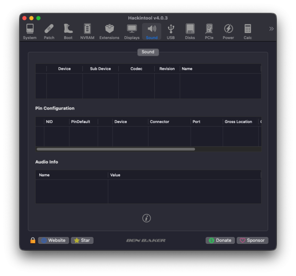Click the green zoom window button
This screenshot has height=276, width=296.
pyautogui.click(x=38, y=18)
